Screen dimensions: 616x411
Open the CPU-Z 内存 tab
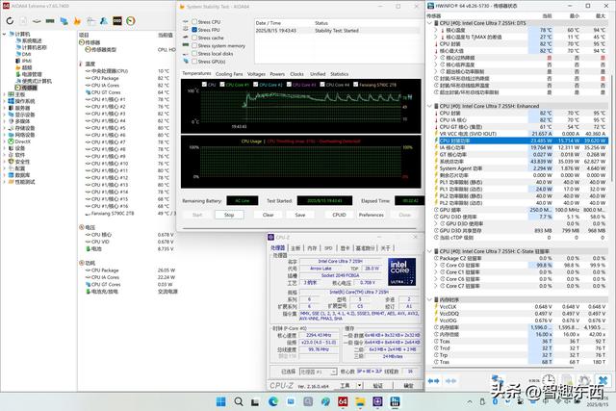coord(312,248)
